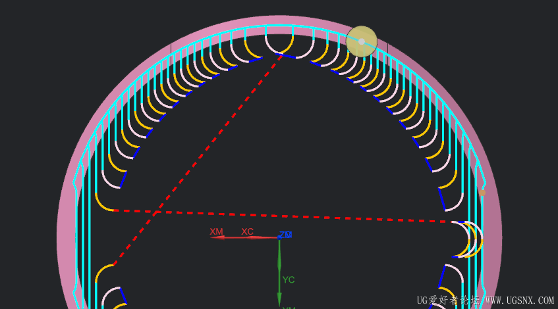Click the small orange point on the right edge
558x309 pixels.
click(482, 193)
